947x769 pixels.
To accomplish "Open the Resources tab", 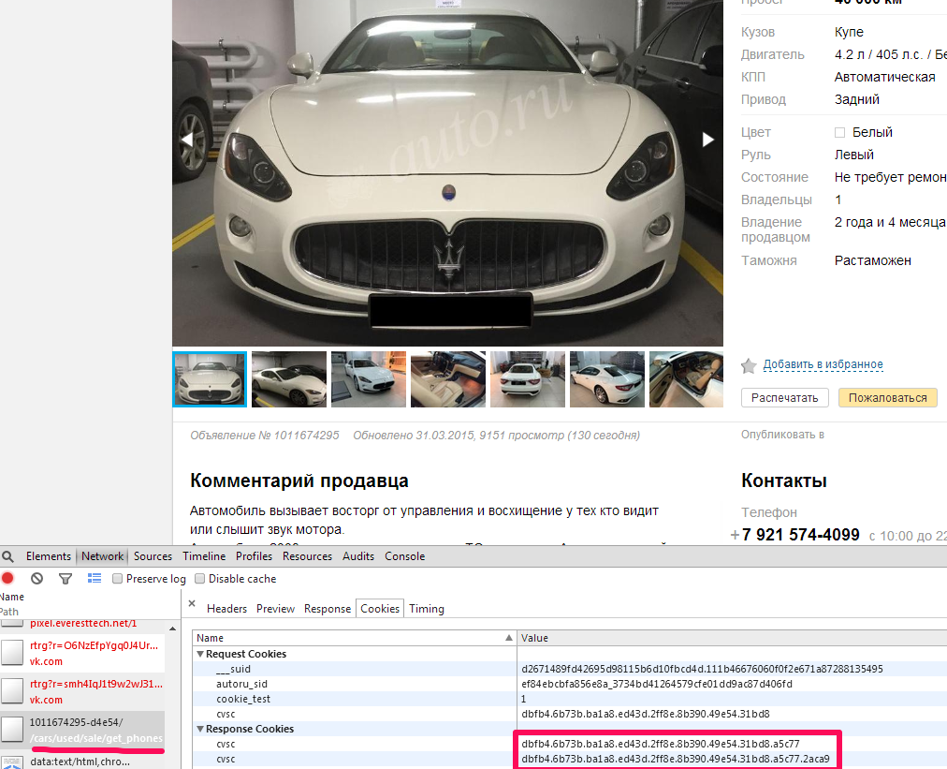I will (308, 556).
